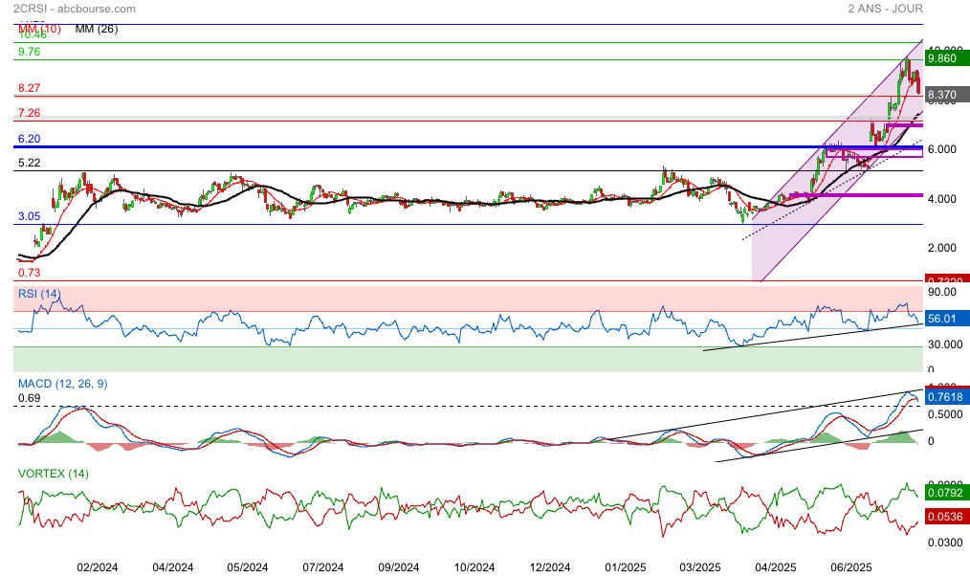The height and width of the screenshot is (577, 970).
Task: Click the red 0.73 level label
Action: point(29,273)
